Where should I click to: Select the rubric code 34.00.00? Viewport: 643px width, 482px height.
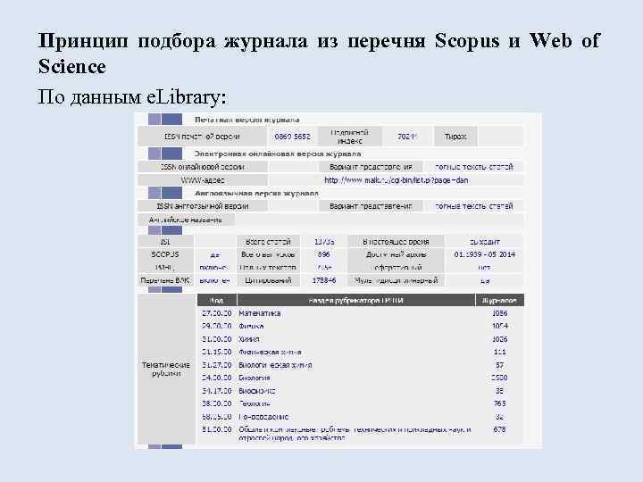pyautogui.click(x=217, y=378)
